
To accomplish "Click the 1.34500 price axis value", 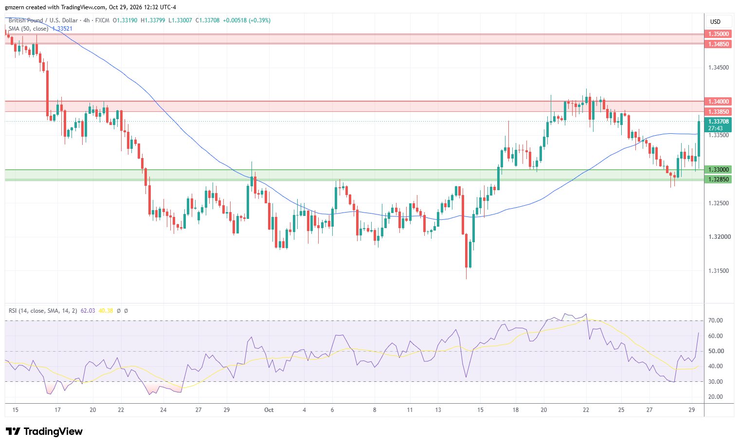I will [x=719, y=68].
